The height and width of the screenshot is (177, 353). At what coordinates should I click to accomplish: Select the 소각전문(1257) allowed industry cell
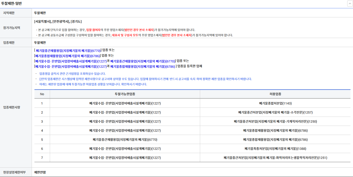[x=275, y=112]
